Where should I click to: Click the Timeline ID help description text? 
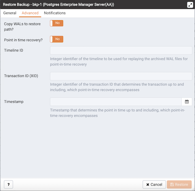pyautogui.click(x=119, y=62)
